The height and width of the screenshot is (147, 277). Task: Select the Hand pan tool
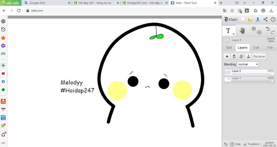242,31
